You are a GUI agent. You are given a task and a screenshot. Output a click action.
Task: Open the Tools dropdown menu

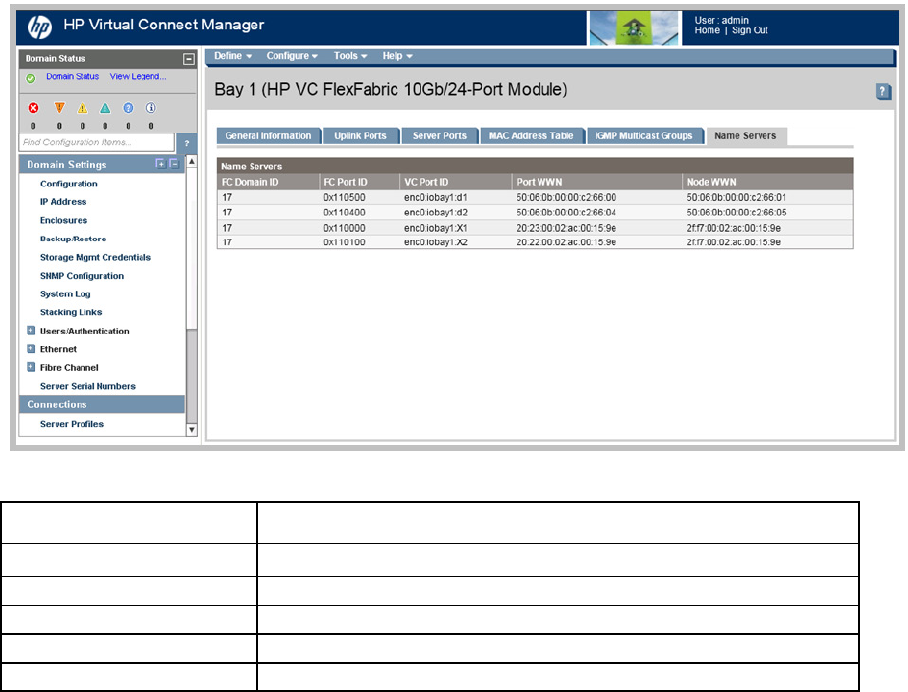coord(350,56)
